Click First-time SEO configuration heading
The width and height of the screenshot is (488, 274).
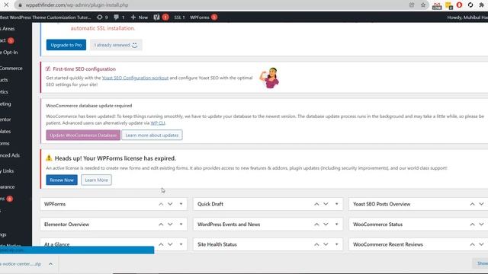84,69
